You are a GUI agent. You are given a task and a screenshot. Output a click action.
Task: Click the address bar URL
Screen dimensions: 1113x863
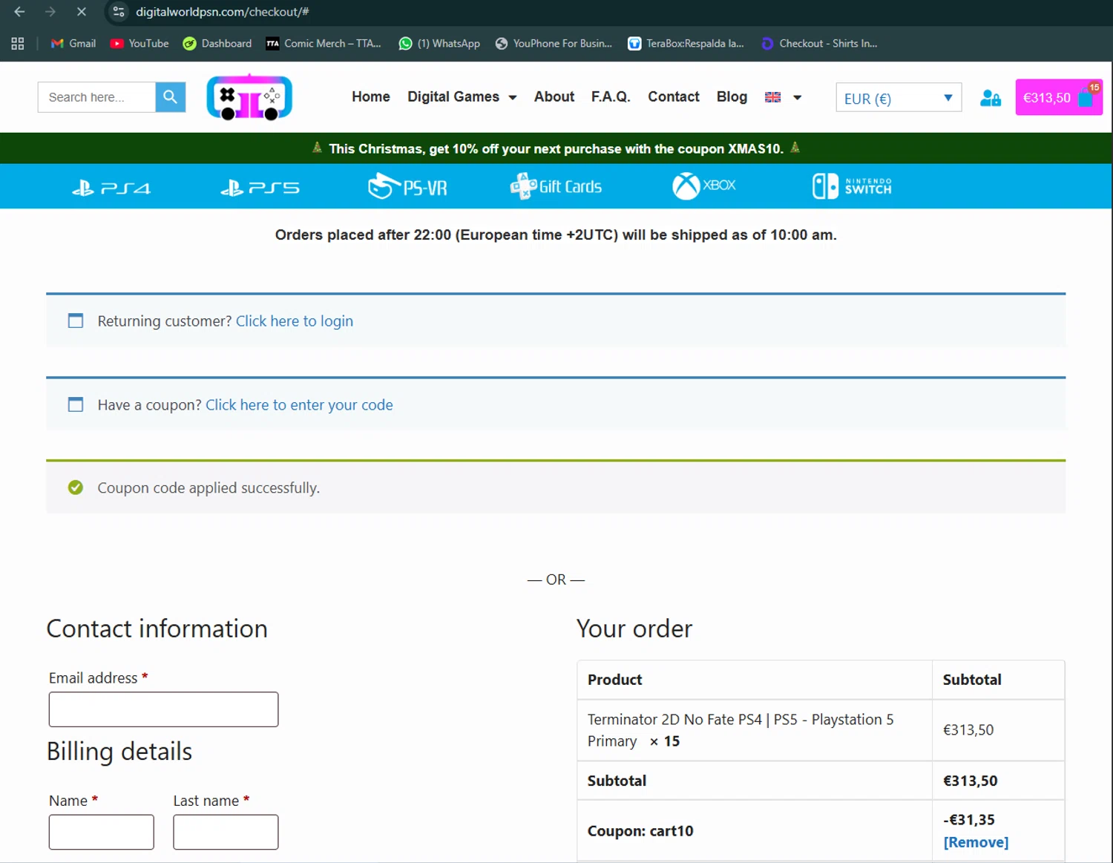[222, 12]
